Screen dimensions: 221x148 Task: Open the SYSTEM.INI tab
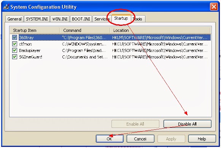click(x=37, y=19)
